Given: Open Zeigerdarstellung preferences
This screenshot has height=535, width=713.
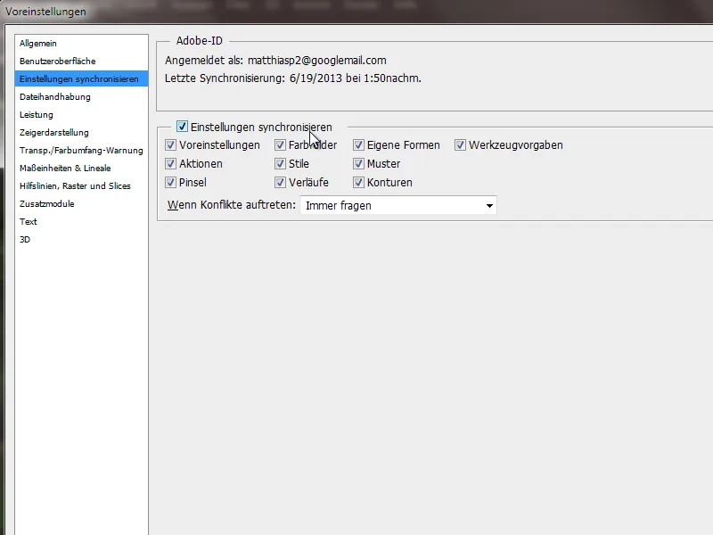Looking at the screenshot, I should coord(81,132).
